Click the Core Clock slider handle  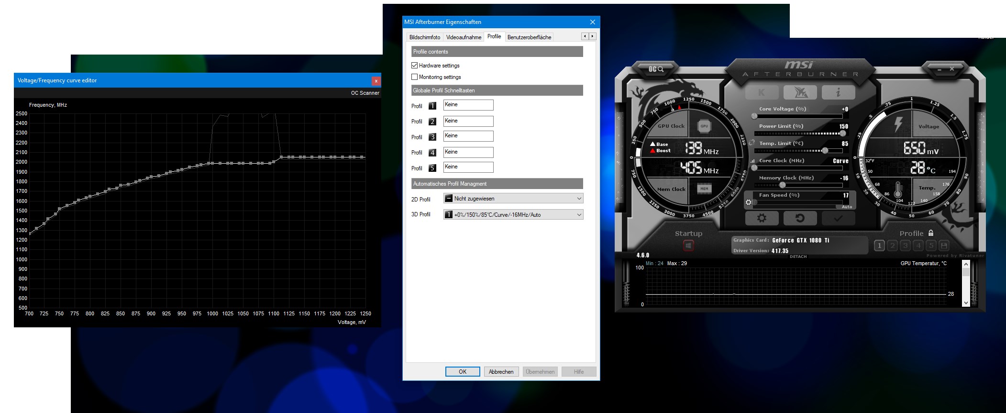click(x=754, y=167)
